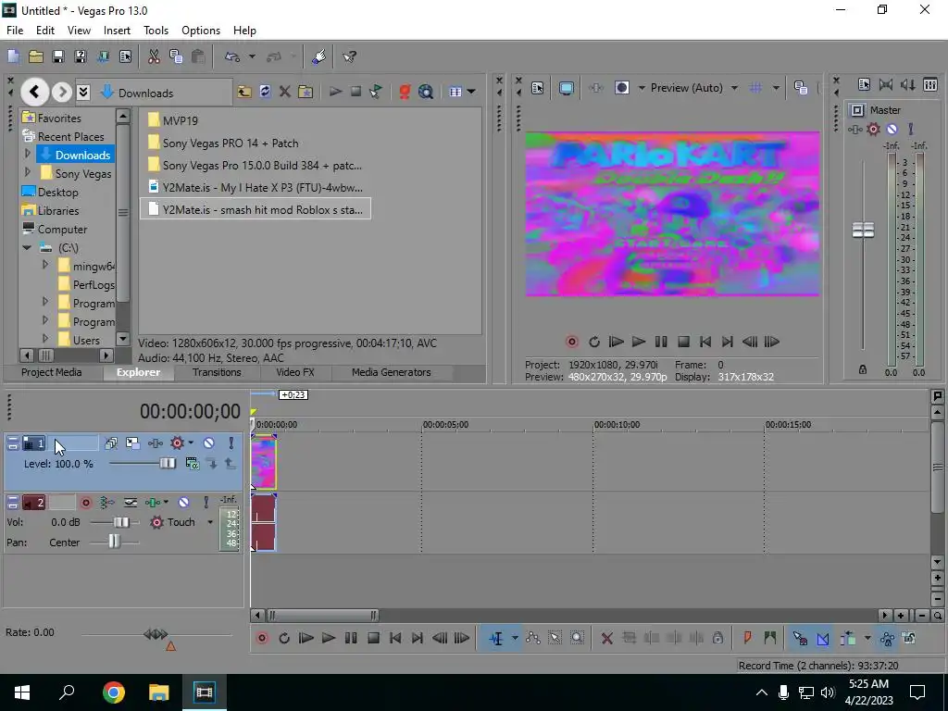Open Preview (Auto) quality dropdown

[734, 88]
